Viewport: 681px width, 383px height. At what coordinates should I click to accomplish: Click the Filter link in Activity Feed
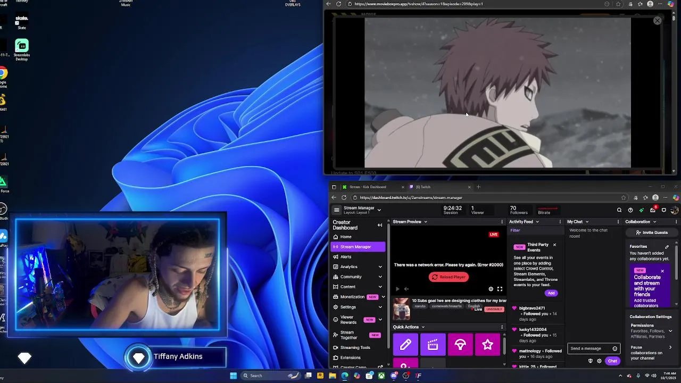coord(515,230)
